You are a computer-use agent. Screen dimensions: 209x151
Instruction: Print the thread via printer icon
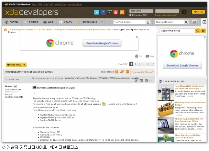tap(137, 56)
